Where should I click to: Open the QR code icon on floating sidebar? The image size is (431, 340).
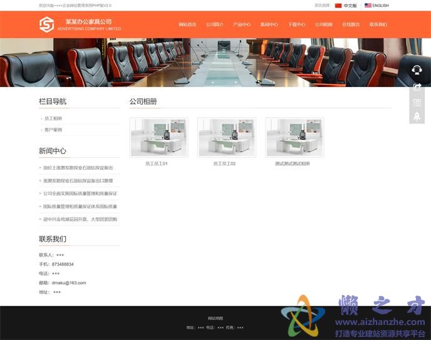[x=417, y=103]
